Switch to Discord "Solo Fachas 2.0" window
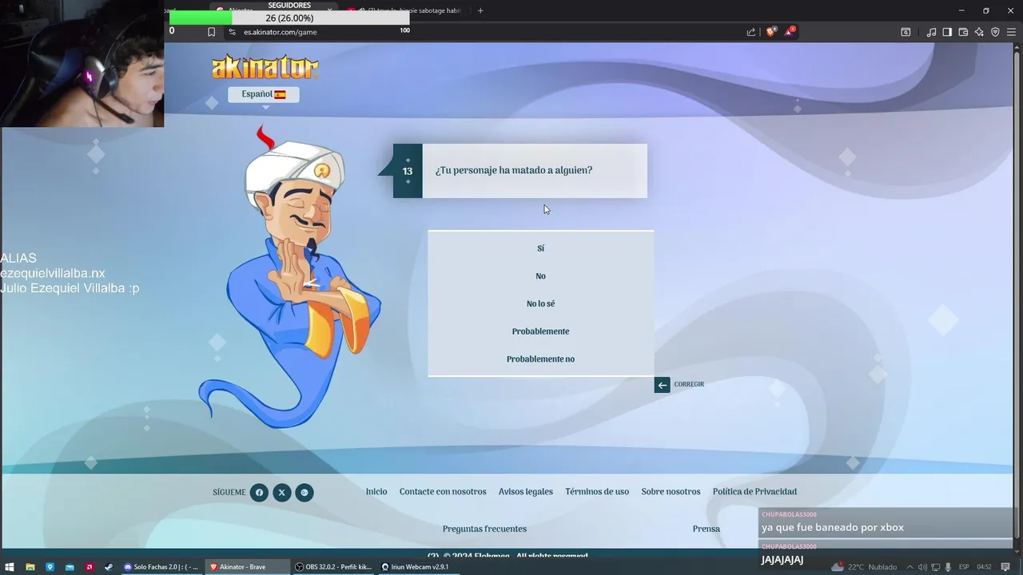This screenshot has height=575, width=1023. pos(161,567)
